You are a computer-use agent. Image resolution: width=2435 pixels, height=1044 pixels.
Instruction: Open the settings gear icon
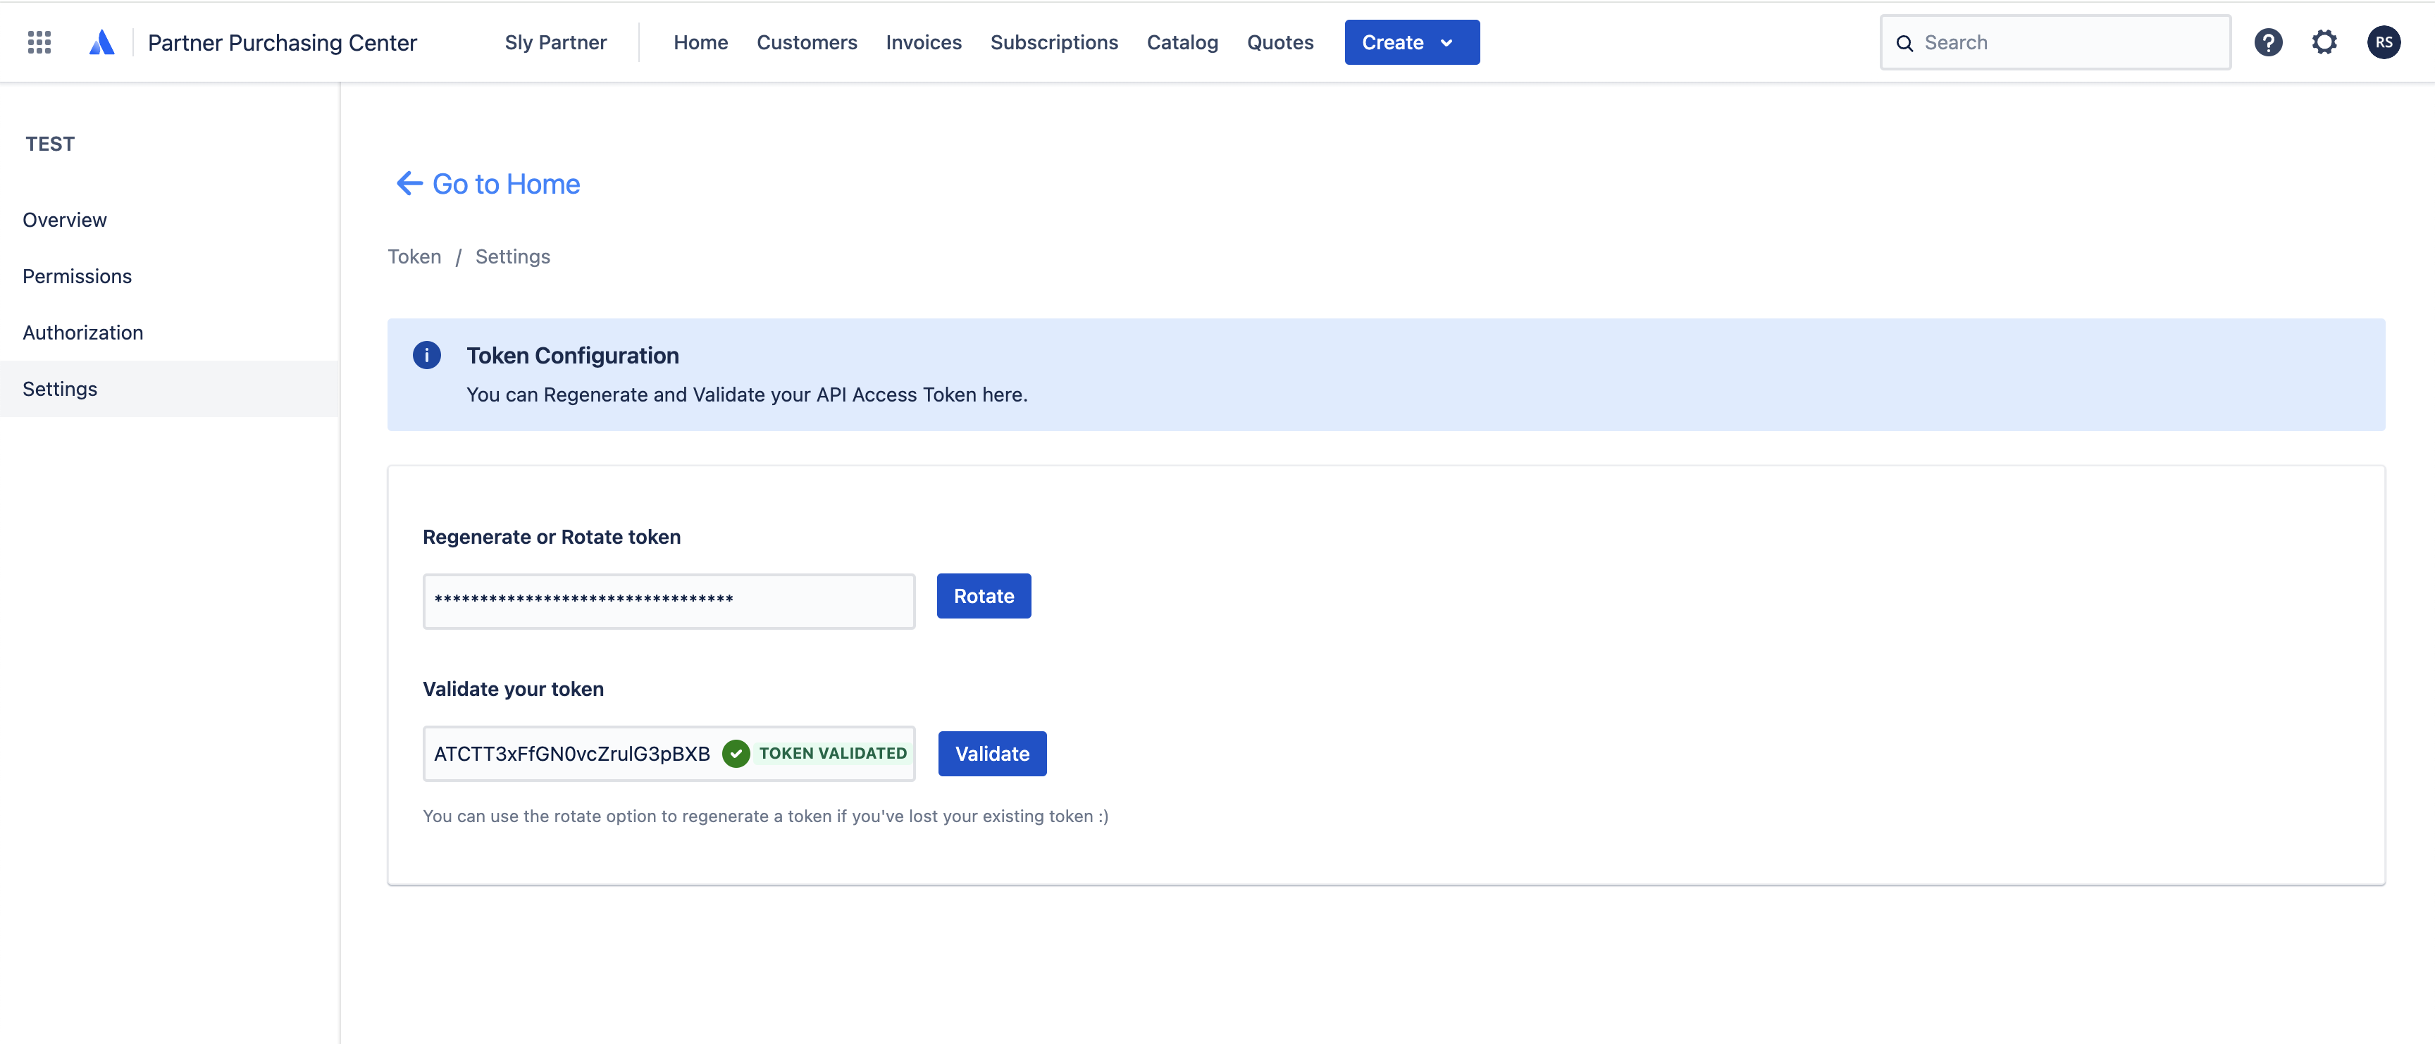coord(2324,42)
